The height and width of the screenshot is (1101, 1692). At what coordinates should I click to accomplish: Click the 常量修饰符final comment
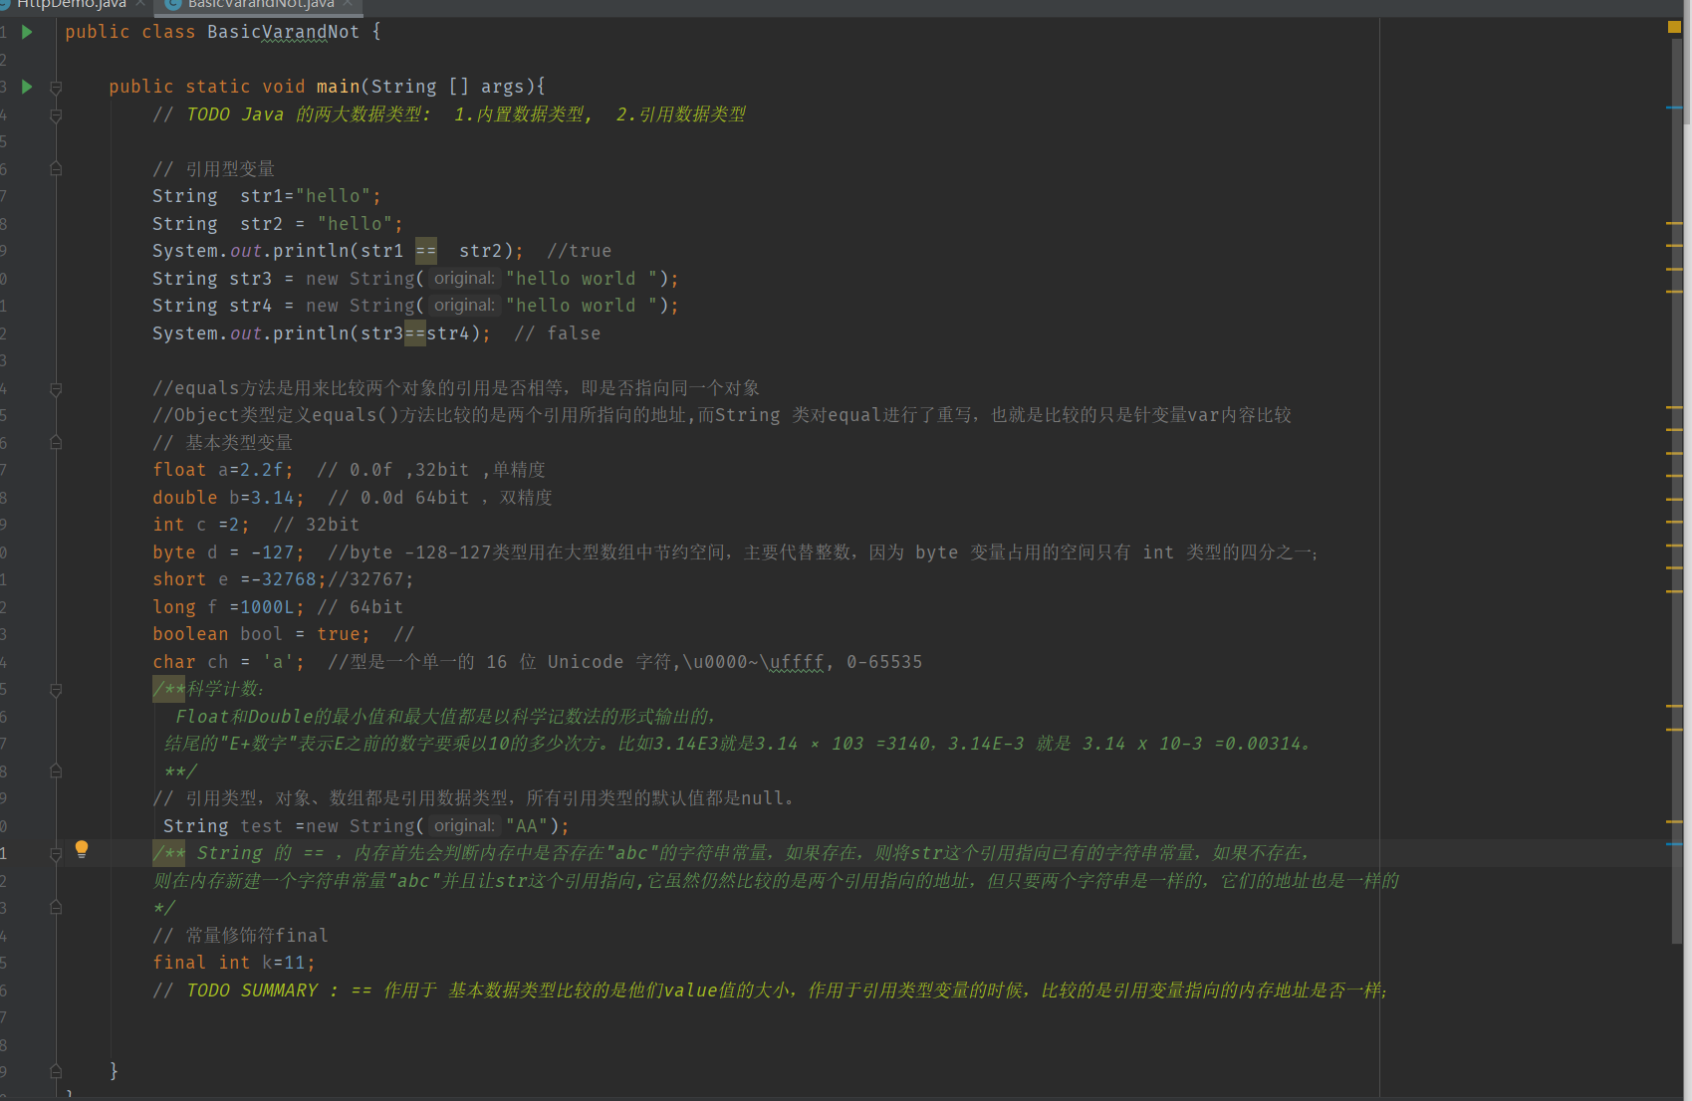pos(240,936)
